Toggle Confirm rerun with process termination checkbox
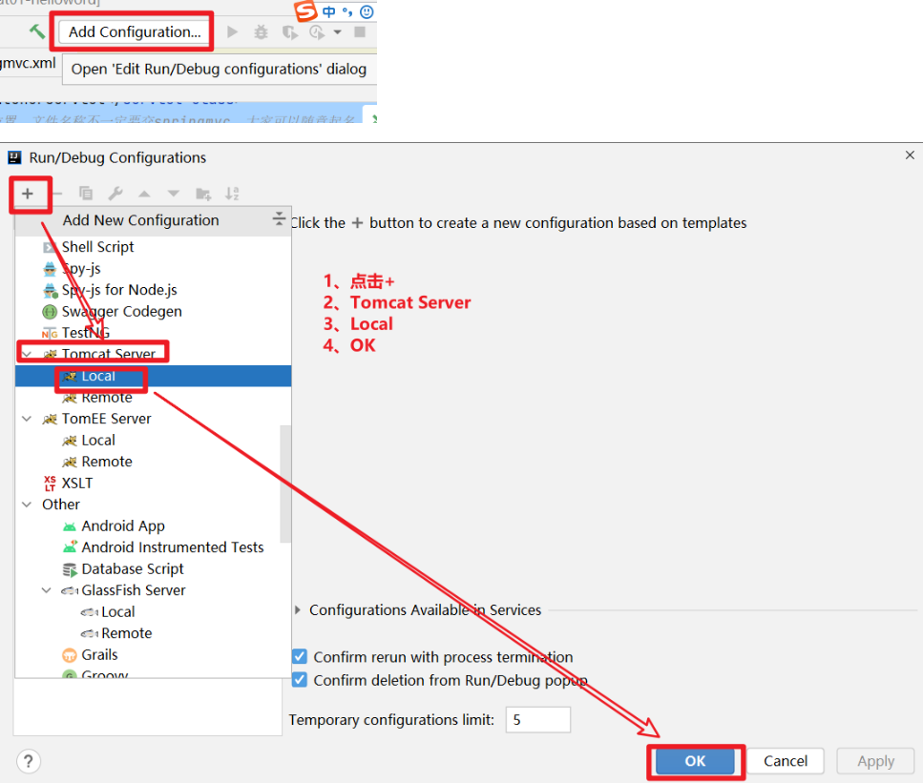This screenshot has height=783, width=923. click(x=300, y=657)
